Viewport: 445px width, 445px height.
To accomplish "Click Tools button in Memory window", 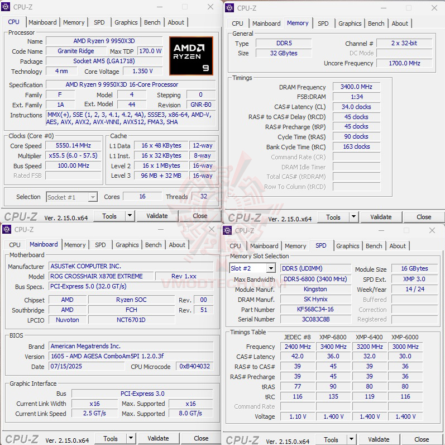I will (333, 217).
